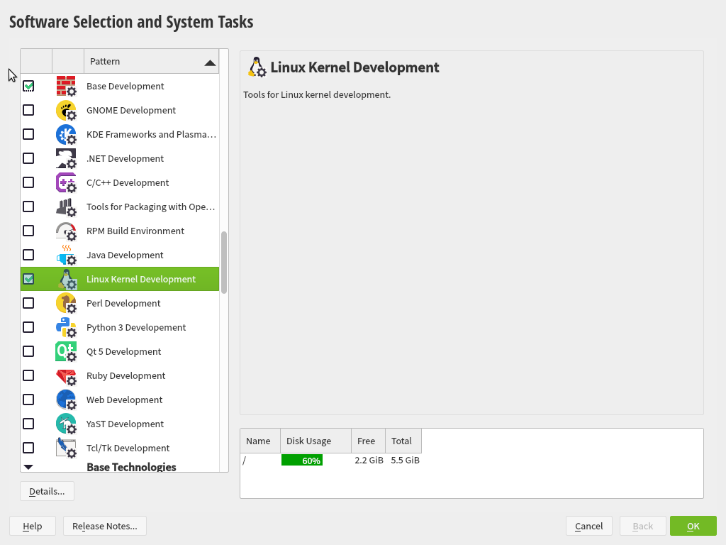
Task: Click the pattern list vertical scrollbar
Action: pyautogui.click(x=224, y=263)
